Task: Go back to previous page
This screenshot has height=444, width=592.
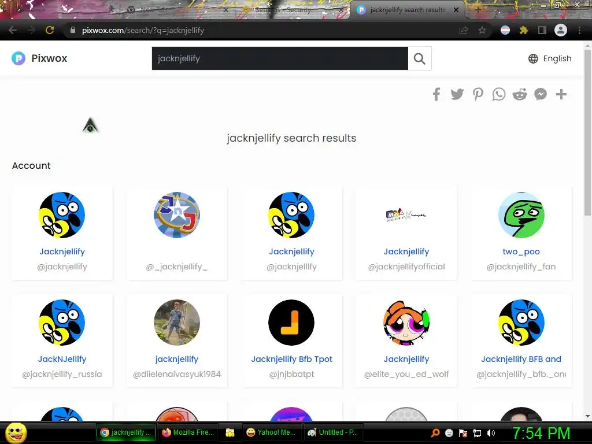Action: pos(13,30)
